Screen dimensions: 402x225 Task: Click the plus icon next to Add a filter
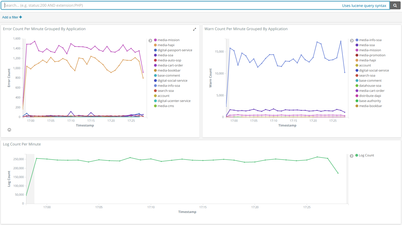pos(21,17)
